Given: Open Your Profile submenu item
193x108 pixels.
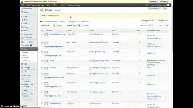Looking at the screenshot, I should pyautogui.click(x=25, y=58).
